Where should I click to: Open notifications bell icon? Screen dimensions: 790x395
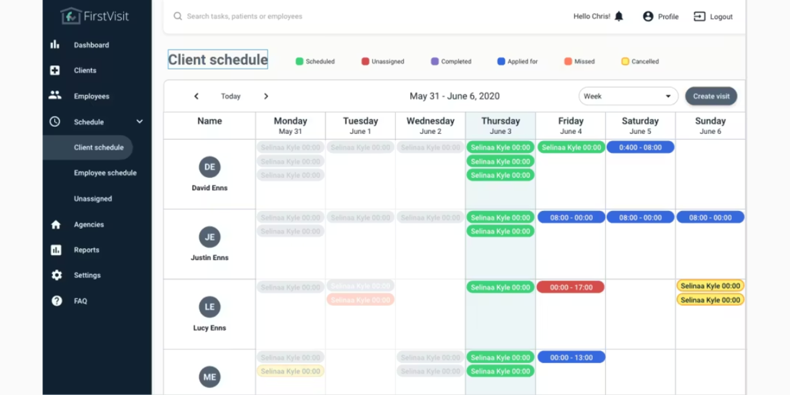619,16
